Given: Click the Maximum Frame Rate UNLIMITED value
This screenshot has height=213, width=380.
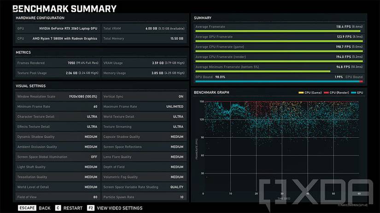Looking at the screenshot, I should click(175, 106).
